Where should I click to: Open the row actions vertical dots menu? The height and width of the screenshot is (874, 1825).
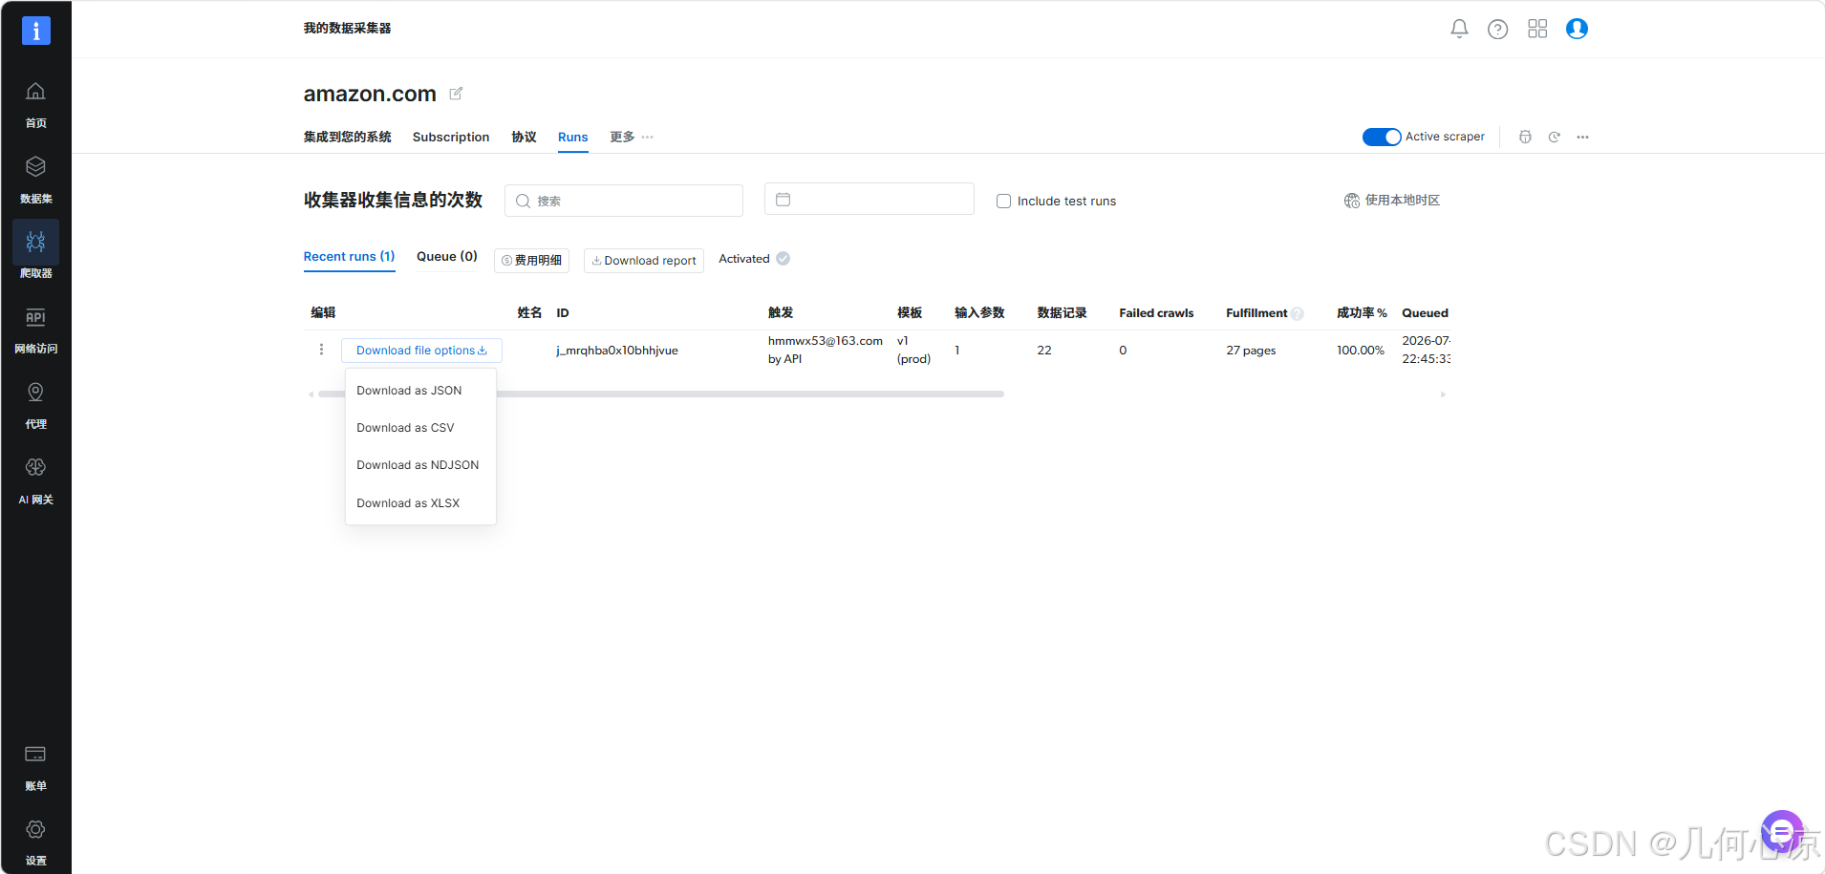(x=321, y=350)
